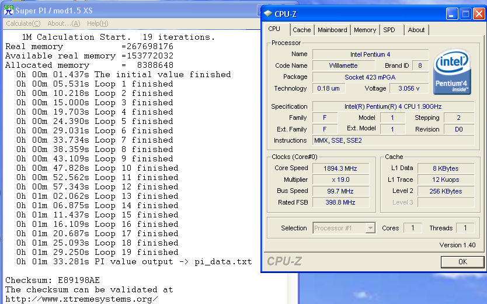Click the Revision value D0

pyautogui.click(x=459, y=129)
